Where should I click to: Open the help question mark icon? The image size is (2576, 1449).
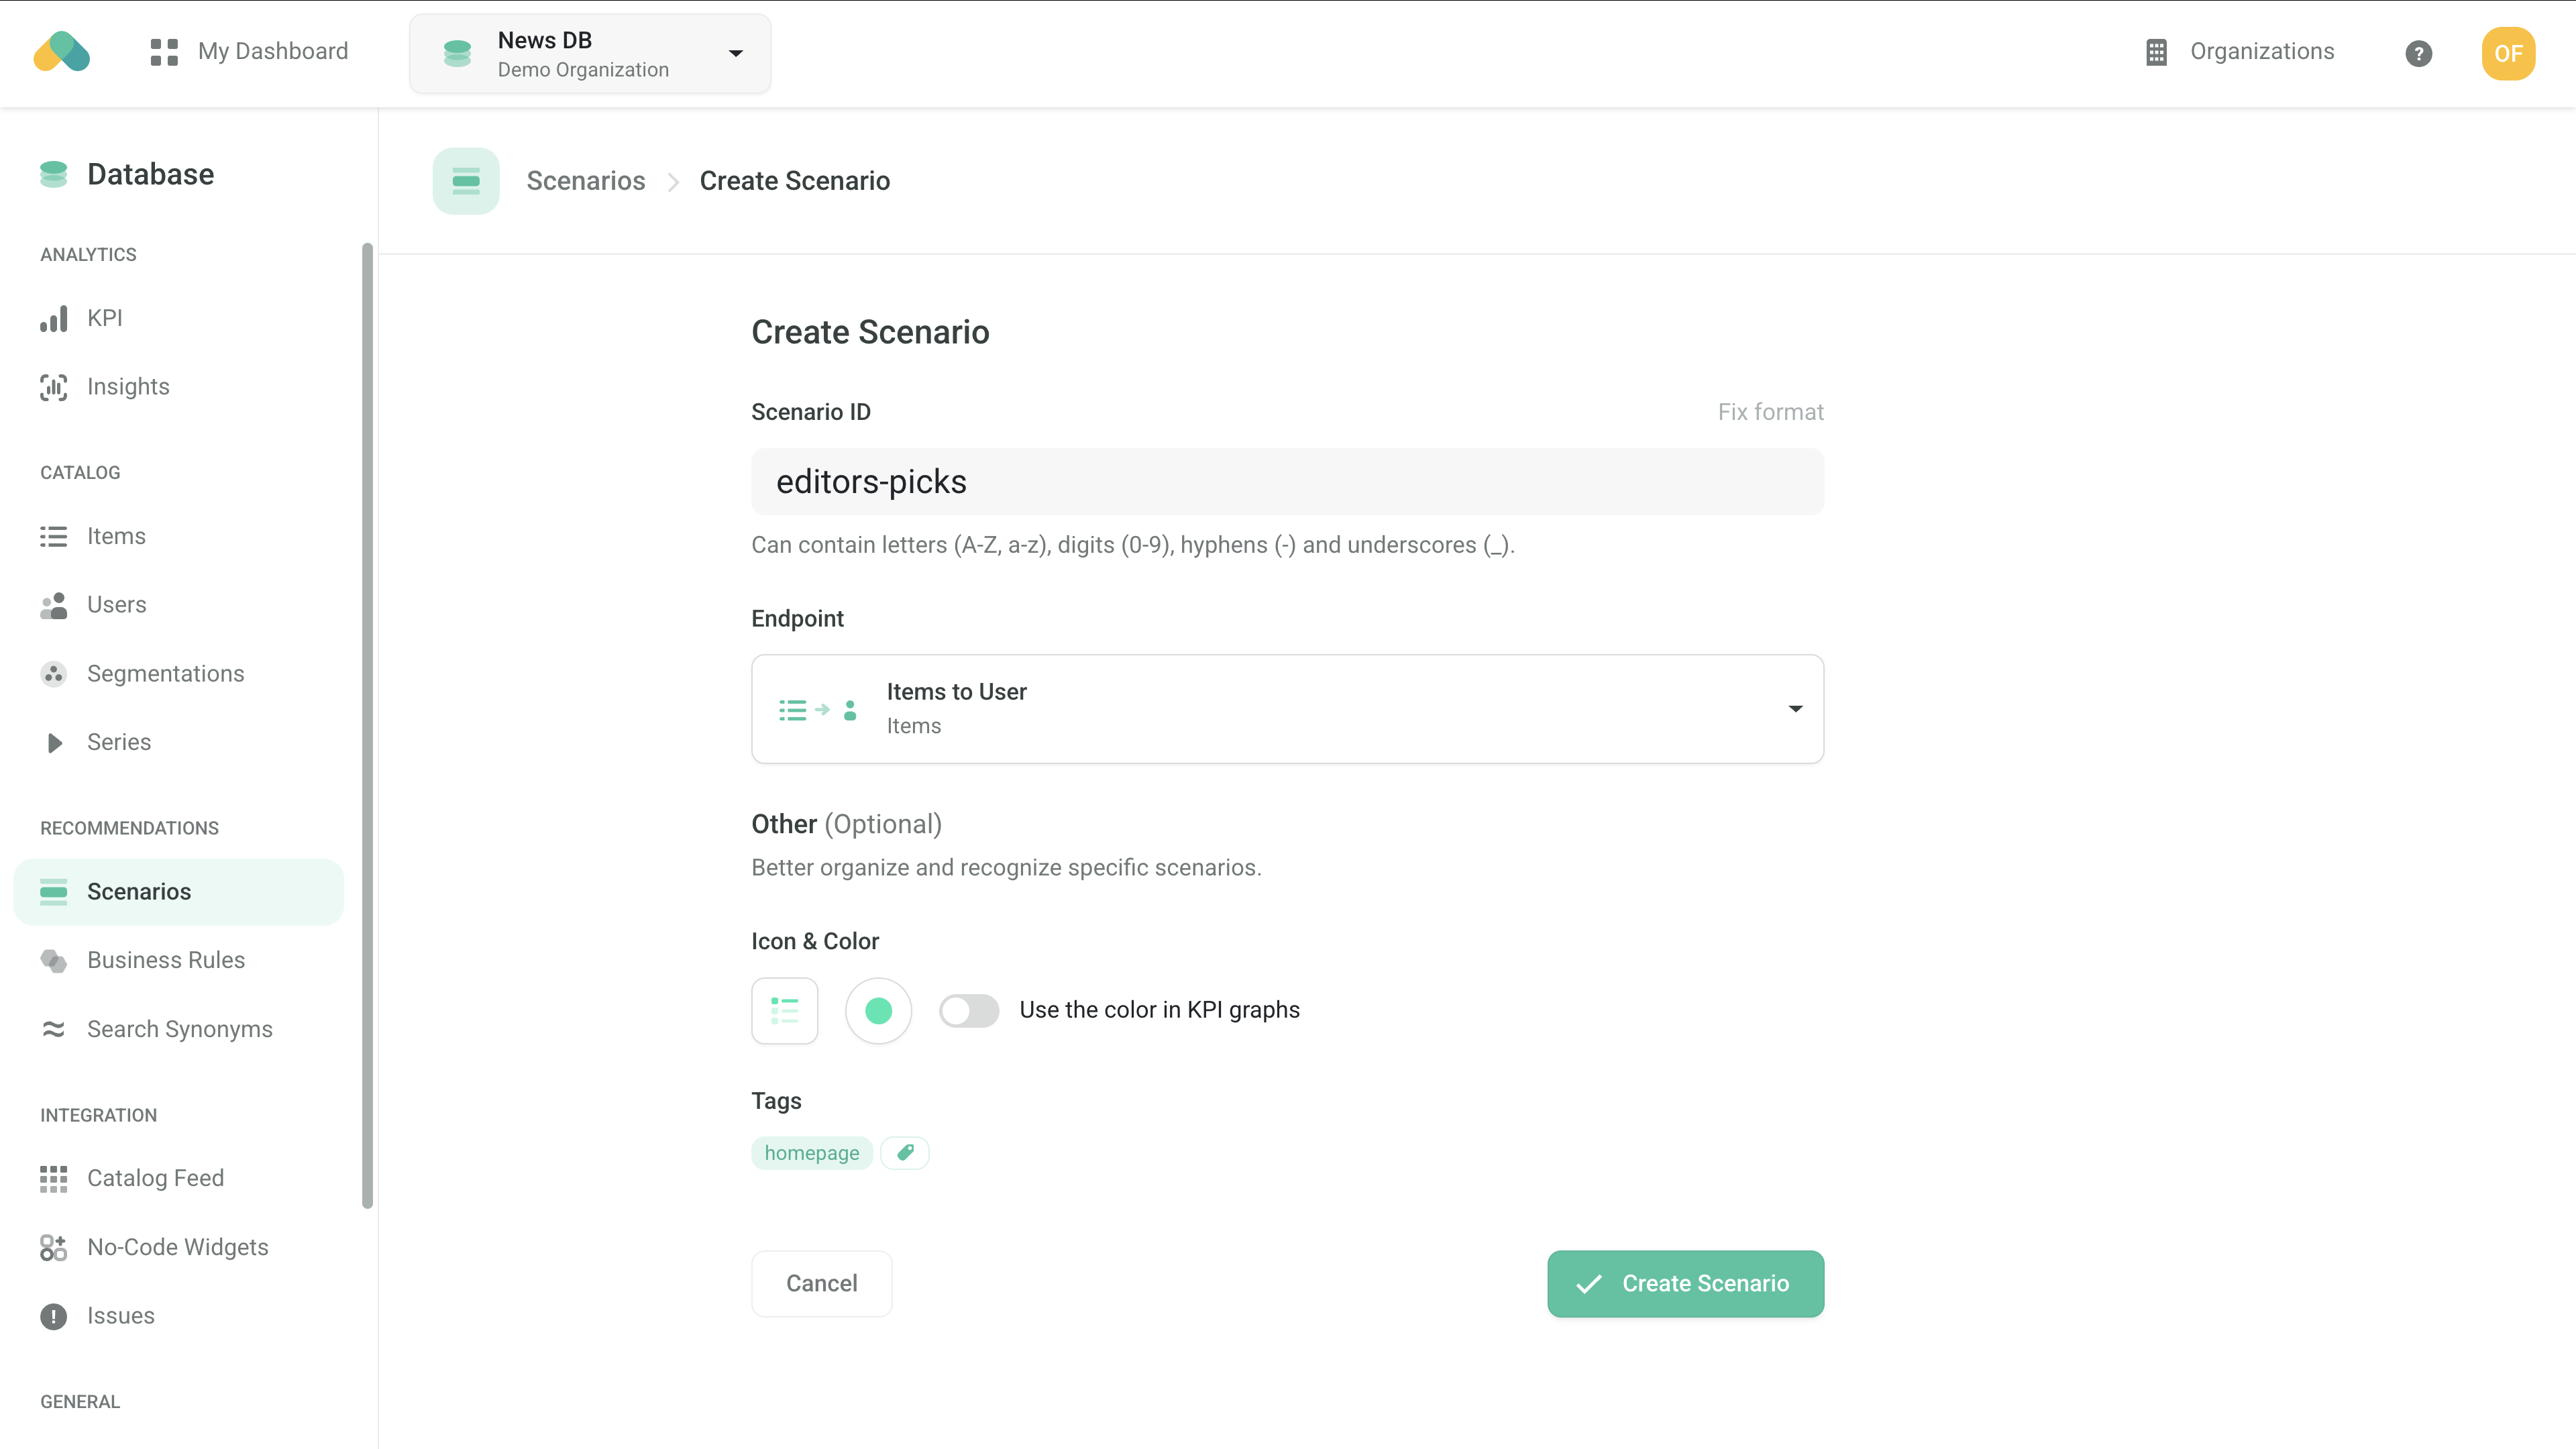click(x=2418, y=54)
